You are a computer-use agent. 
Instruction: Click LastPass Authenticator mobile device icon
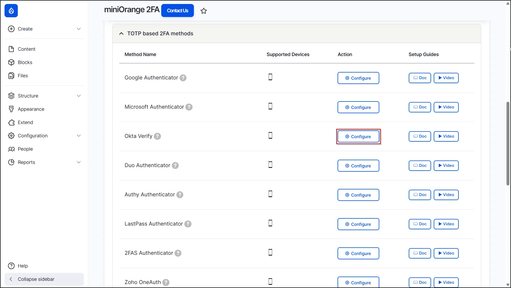270,223
